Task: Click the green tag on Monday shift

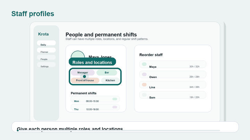Action: [115, 99]
